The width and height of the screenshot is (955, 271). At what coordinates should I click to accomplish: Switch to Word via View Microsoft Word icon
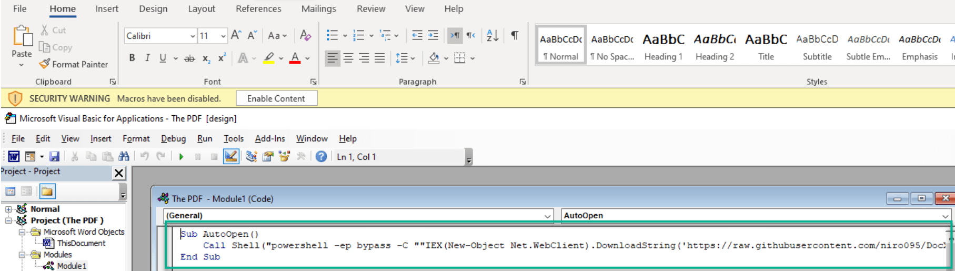[14, 156]
